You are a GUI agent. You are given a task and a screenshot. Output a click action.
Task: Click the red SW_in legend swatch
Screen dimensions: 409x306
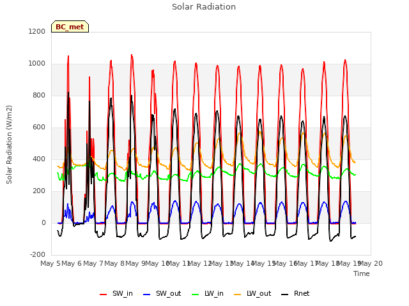[104, 295]
